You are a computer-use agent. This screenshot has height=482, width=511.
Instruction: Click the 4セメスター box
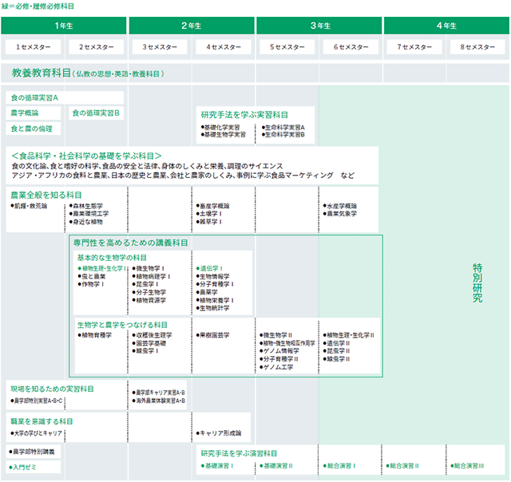[224, 47]
